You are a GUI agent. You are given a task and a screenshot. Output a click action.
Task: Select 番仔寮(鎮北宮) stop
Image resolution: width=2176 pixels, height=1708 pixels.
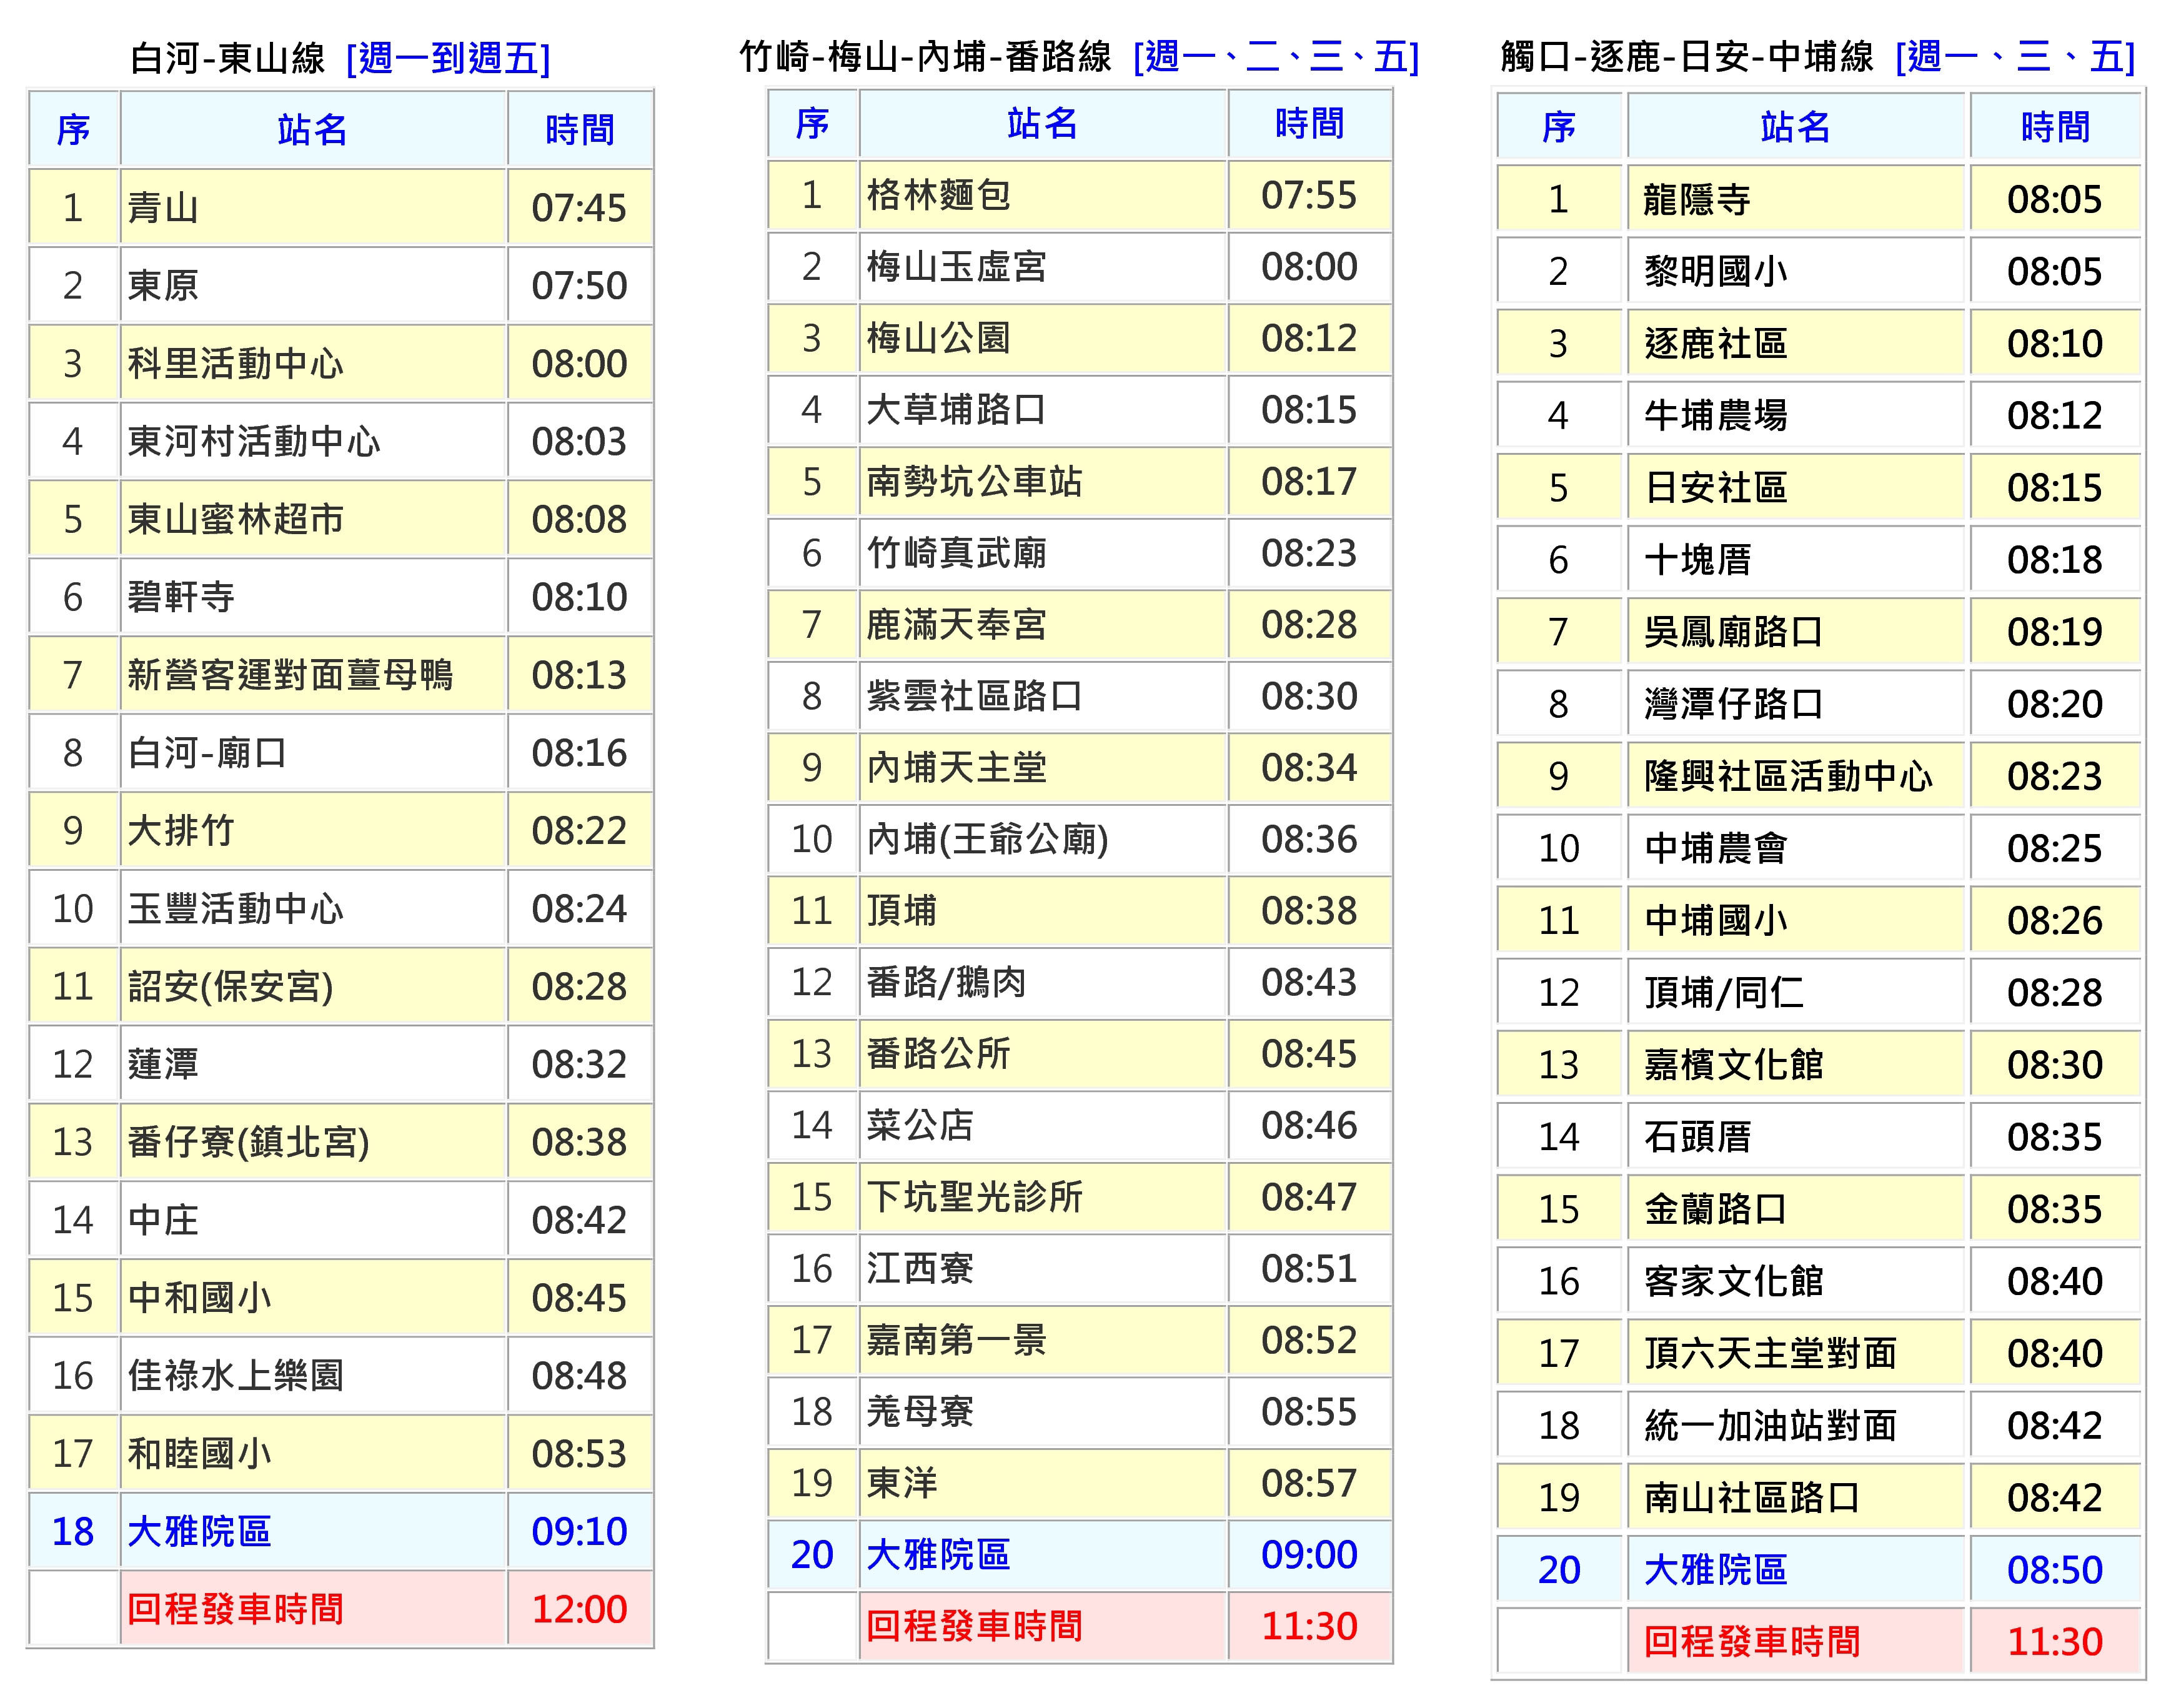click(248, 1143)
